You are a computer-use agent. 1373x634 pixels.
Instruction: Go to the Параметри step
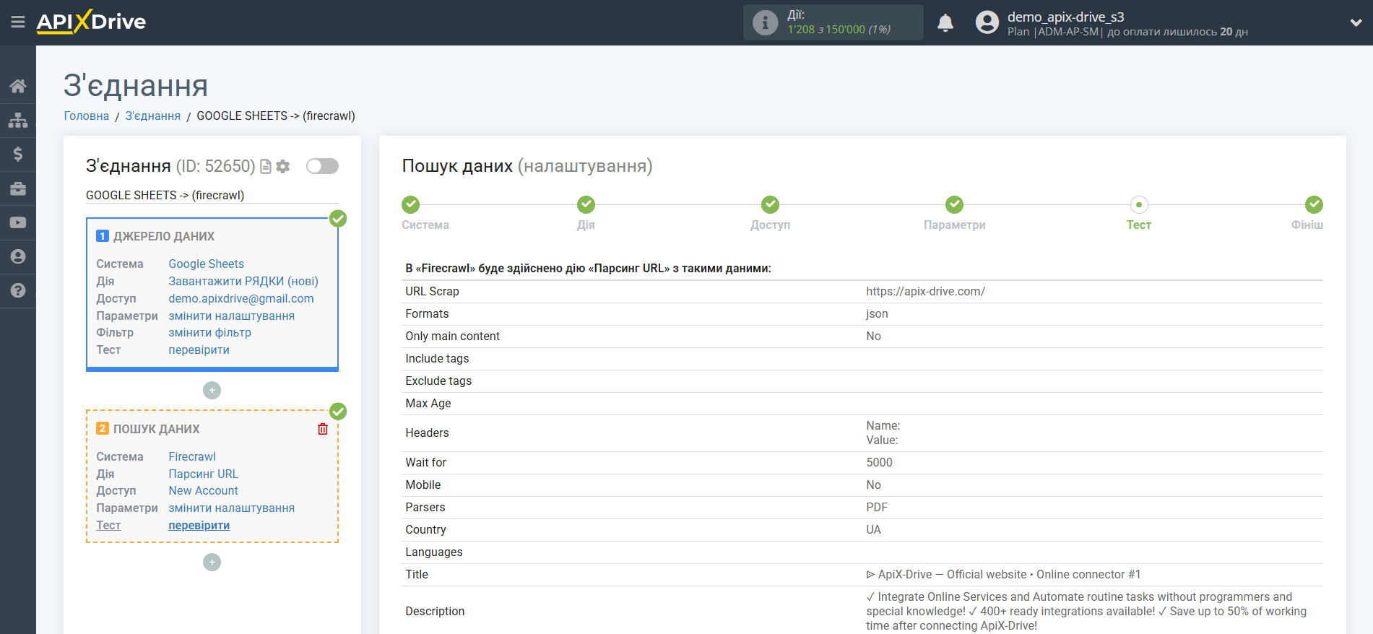point(954,205)
